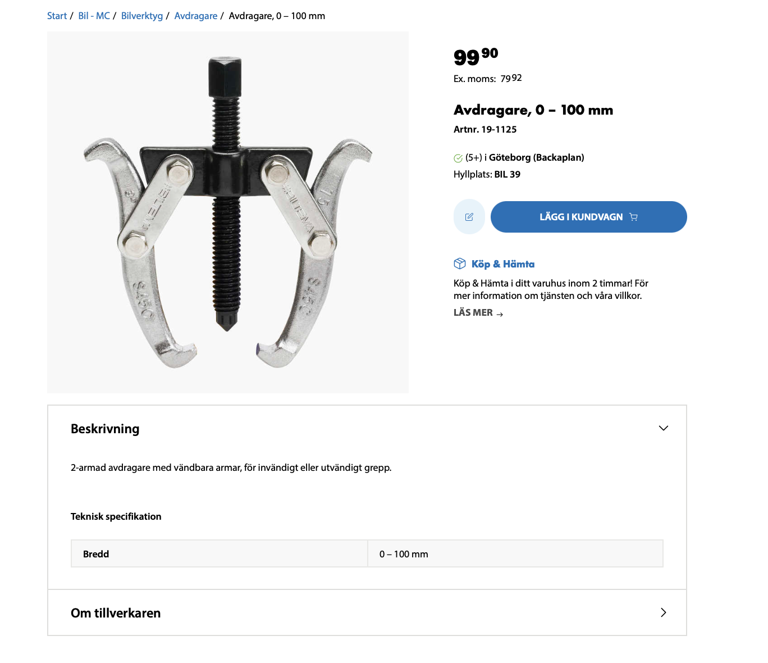Expand Om tillverkaren using its right chevron
The image size is (768, 663).
[x=663, y=612]
